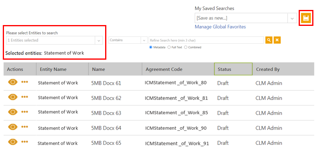Click agreement code ICMStatement _of_Work_85

click(x=176, y=113)
